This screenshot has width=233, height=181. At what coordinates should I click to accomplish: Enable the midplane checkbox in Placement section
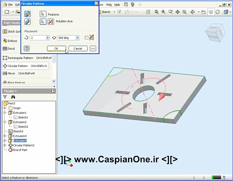coord(87,37)
